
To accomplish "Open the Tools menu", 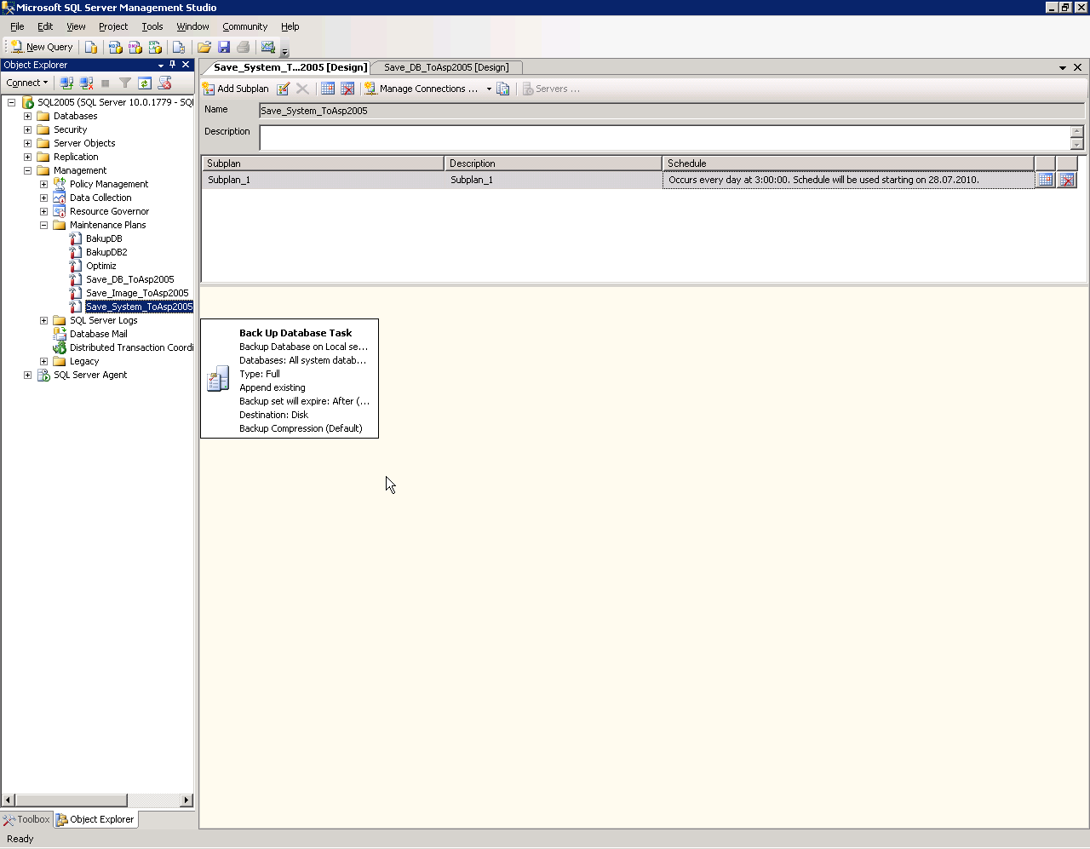I will coord(152,26).
